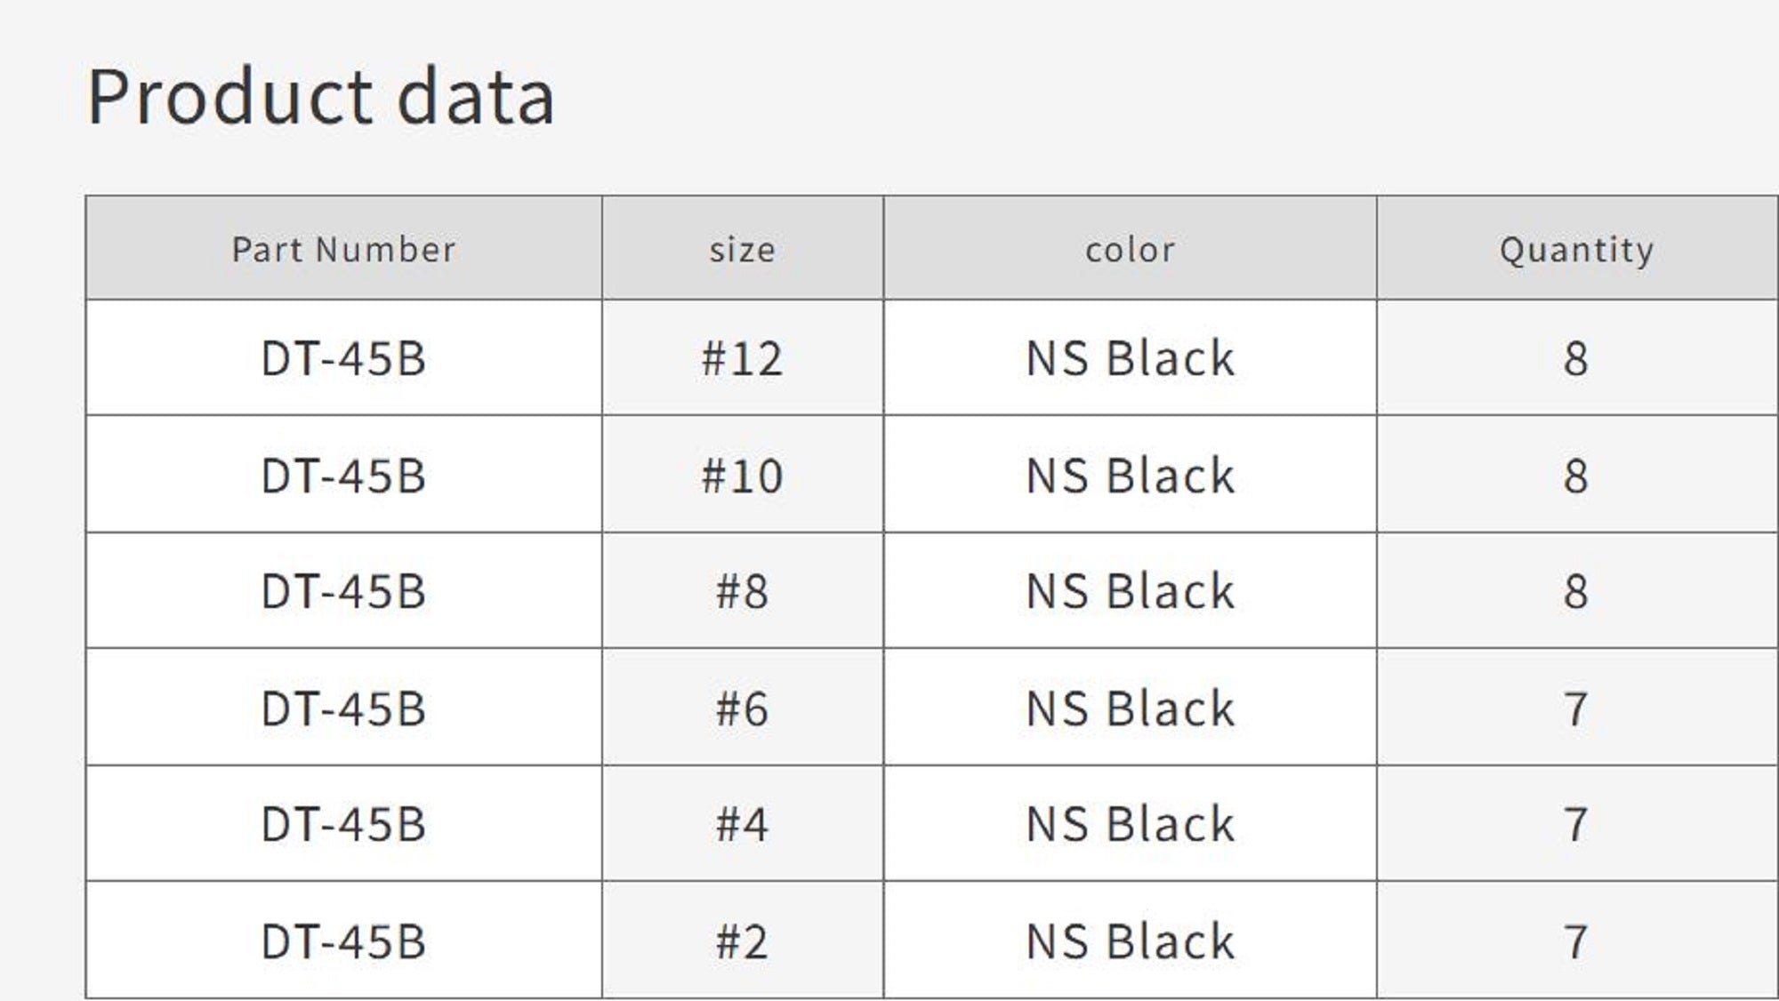The image size is (1779, 1001).
Task: Click quantity 8 in the #12 row
Action: point(1576,358)
